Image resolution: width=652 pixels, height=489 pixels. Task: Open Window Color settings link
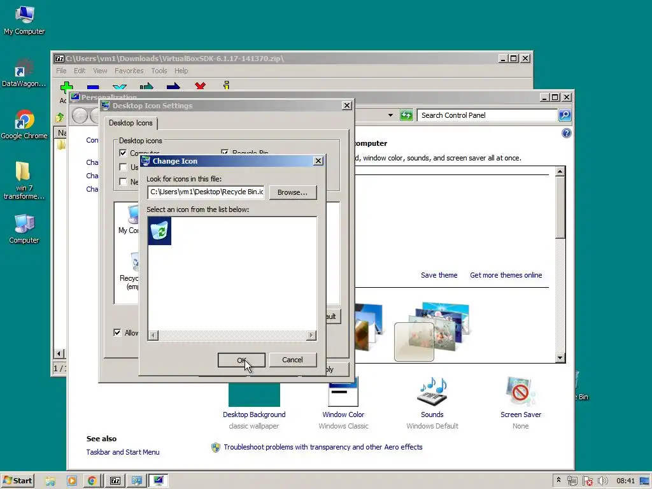[x=343, y=415]
